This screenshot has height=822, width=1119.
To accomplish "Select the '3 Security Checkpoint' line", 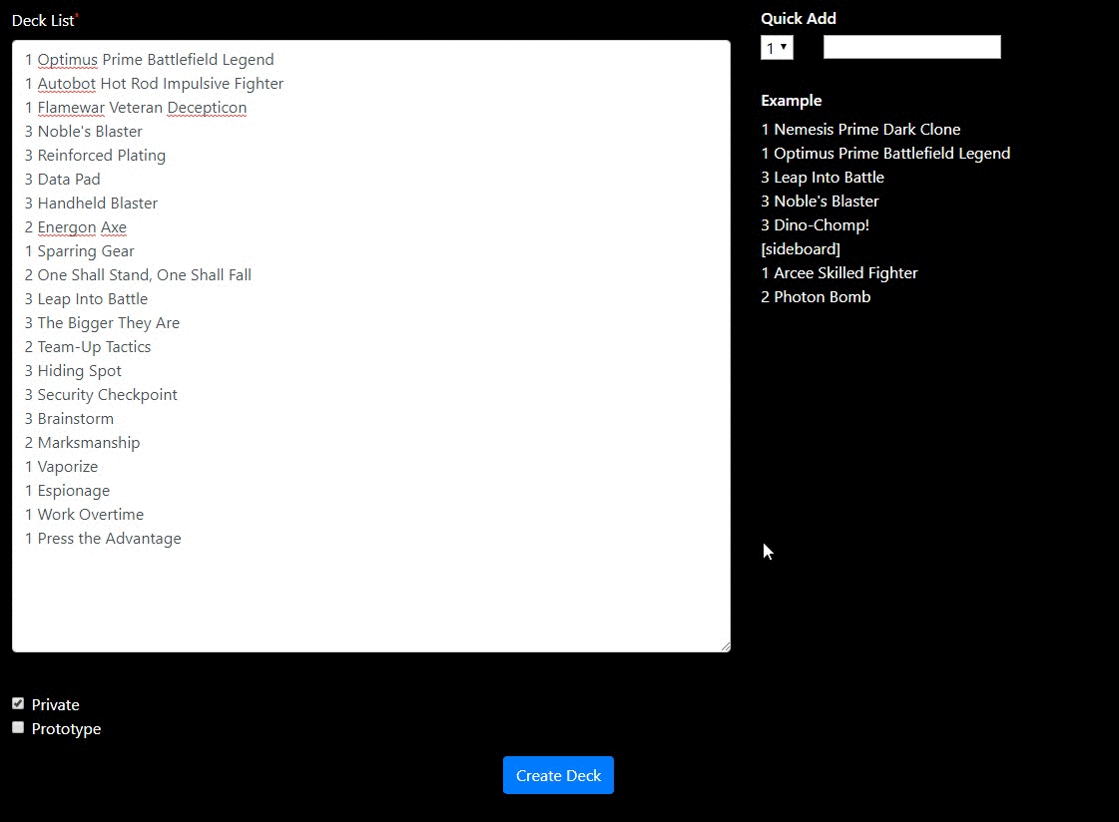I will pos(101,395).
